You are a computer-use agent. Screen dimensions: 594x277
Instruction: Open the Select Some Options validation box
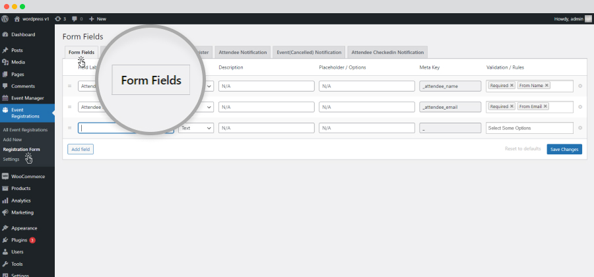click(529, 128)
